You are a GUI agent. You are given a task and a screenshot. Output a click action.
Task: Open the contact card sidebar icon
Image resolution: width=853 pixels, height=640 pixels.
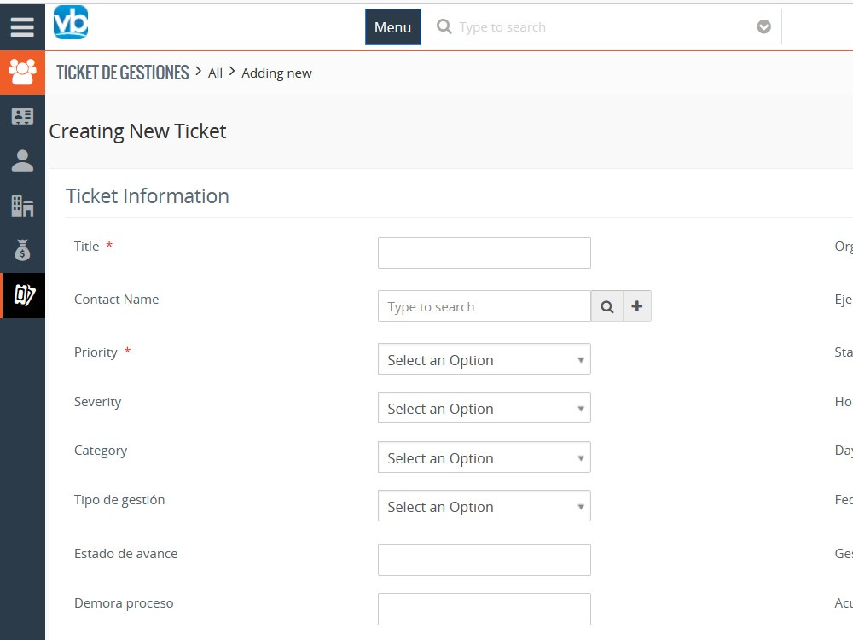pos(22,116)
